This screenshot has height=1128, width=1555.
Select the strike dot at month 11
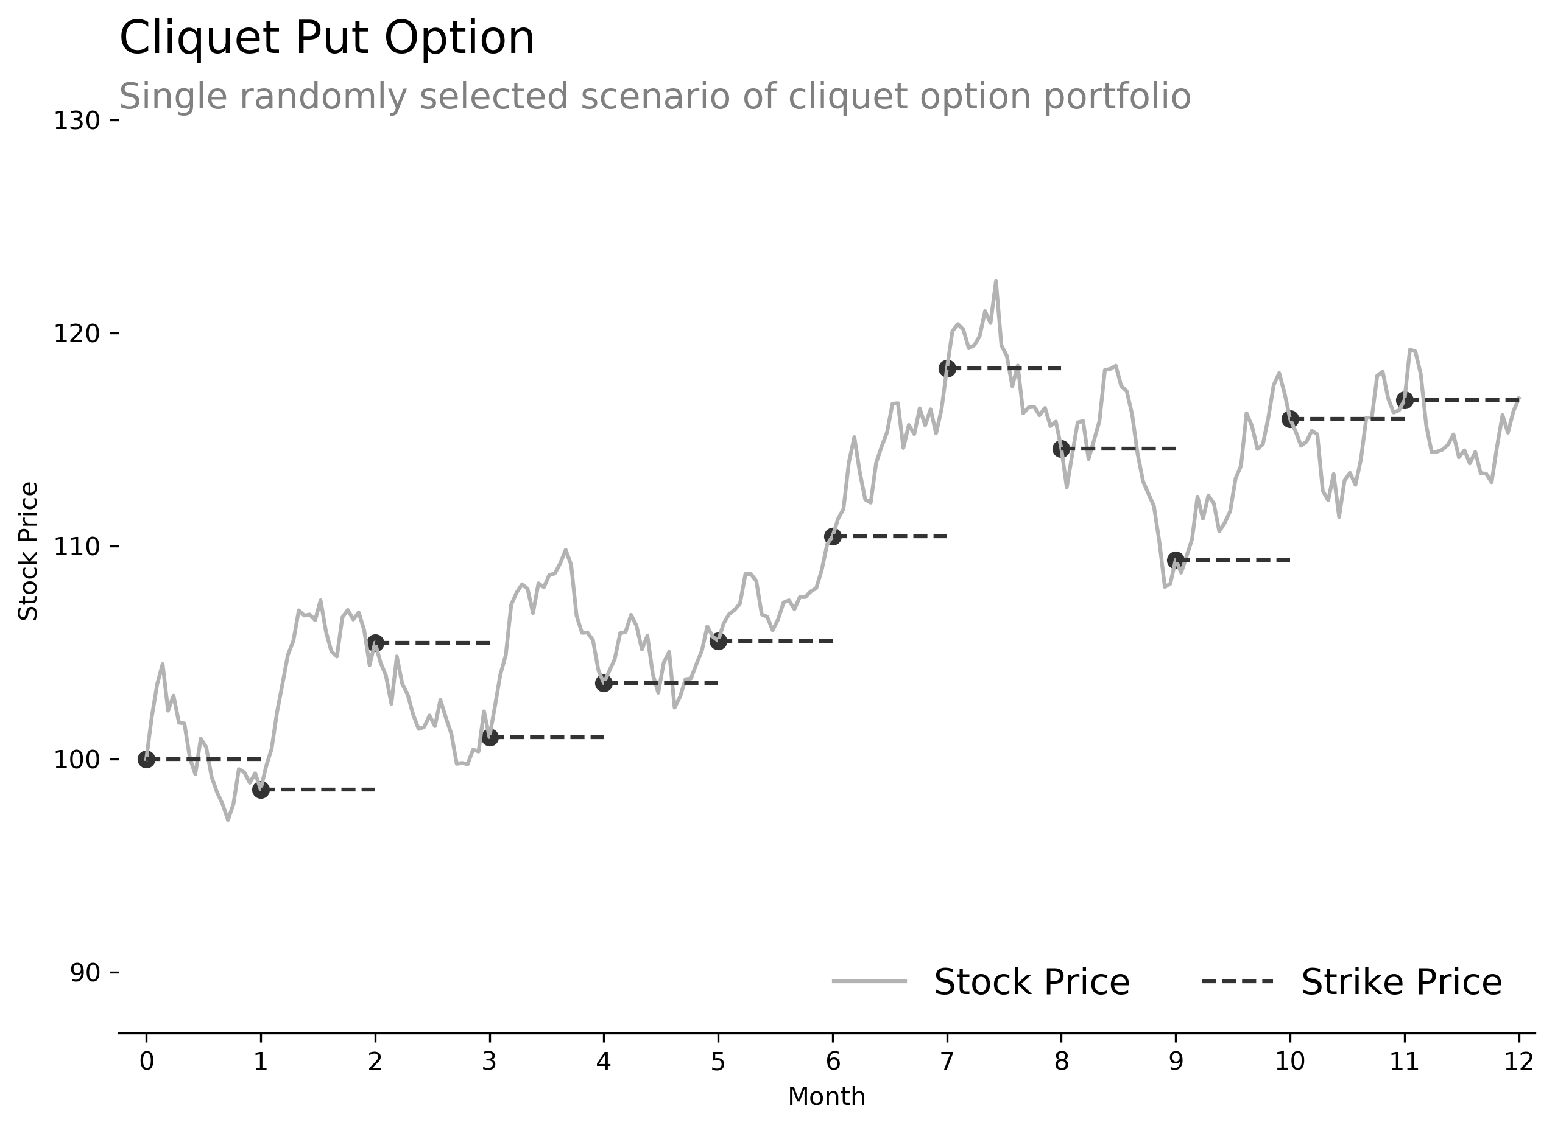click(1404, 399)
